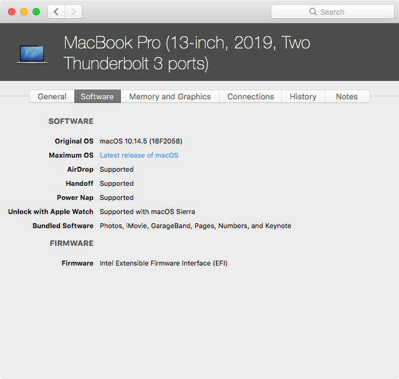The height and width of the screenshot is (379, 399).
Task: Click the magnifying glass search icon
Action: pos(312,12)
